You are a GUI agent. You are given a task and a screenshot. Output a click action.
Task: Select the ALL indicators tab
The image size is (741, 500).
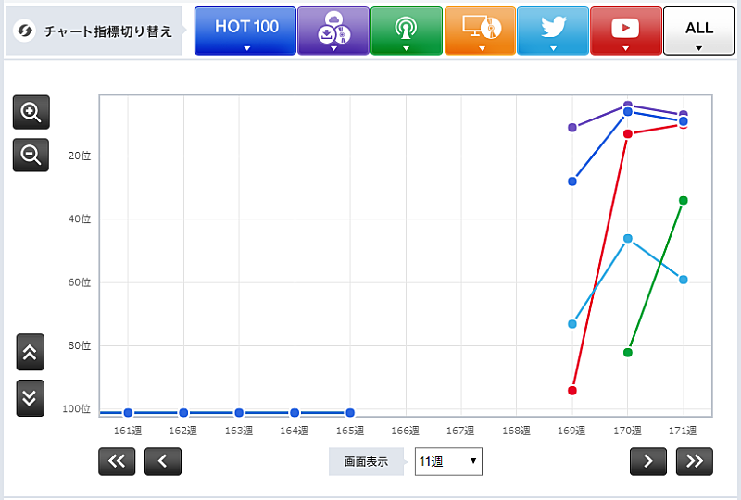[699, 31]
